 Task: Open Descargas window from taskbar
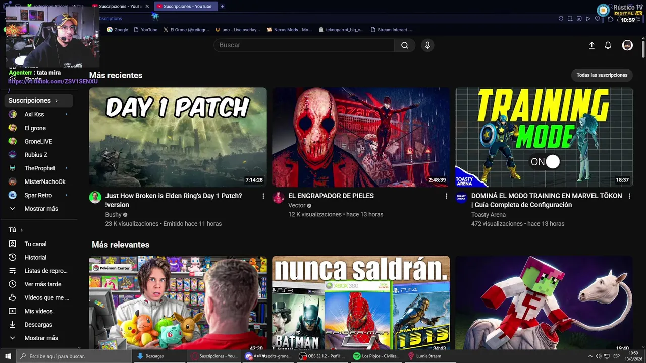click(x=158, y=356)
